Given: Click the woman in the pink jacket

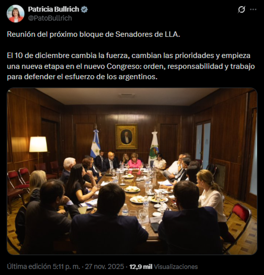Looking at the screenshot, I should click(134, 162).
